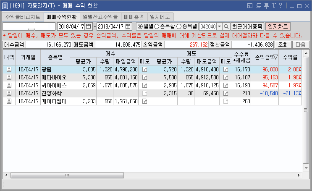
Task: Open sell memo icon for 씨아이에스
Action: 225,85
